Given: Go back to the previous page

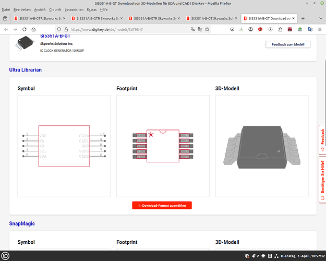Looking at the screenshot, I should (x=6, y=29).
